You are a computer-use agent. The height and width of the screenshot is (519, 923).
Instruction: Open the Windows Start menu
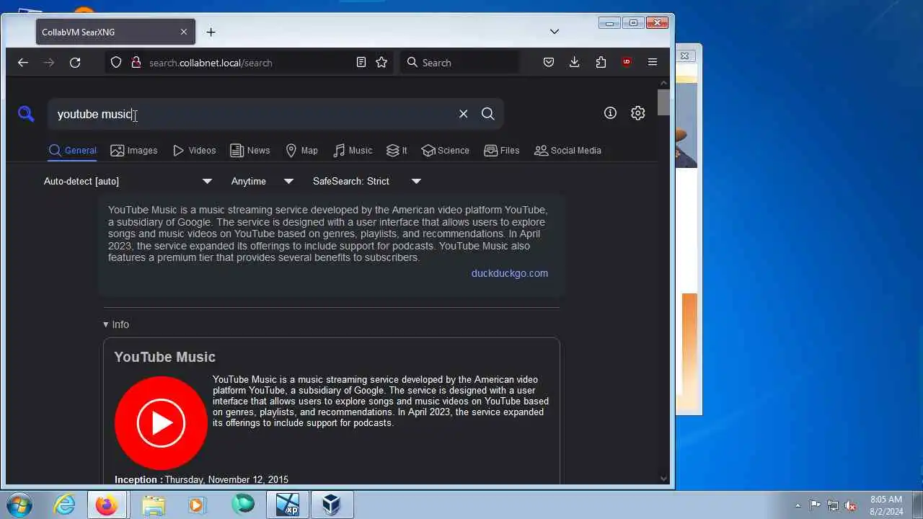click(x=19, y=504)
